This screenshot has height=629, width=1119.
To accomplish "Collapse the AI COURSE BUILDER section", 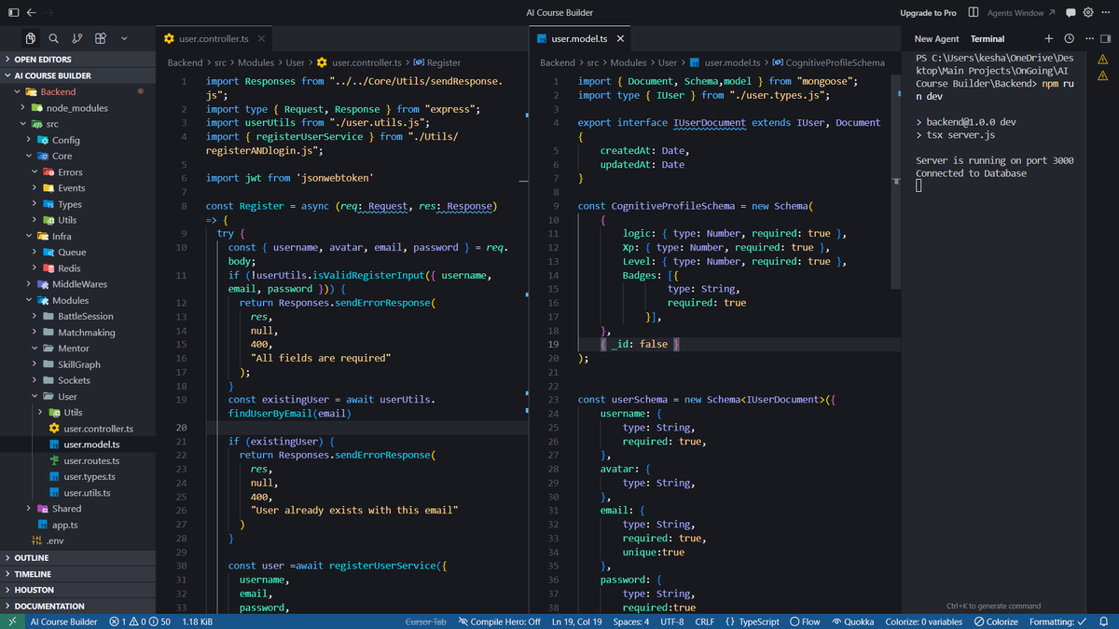I will 77,75.
